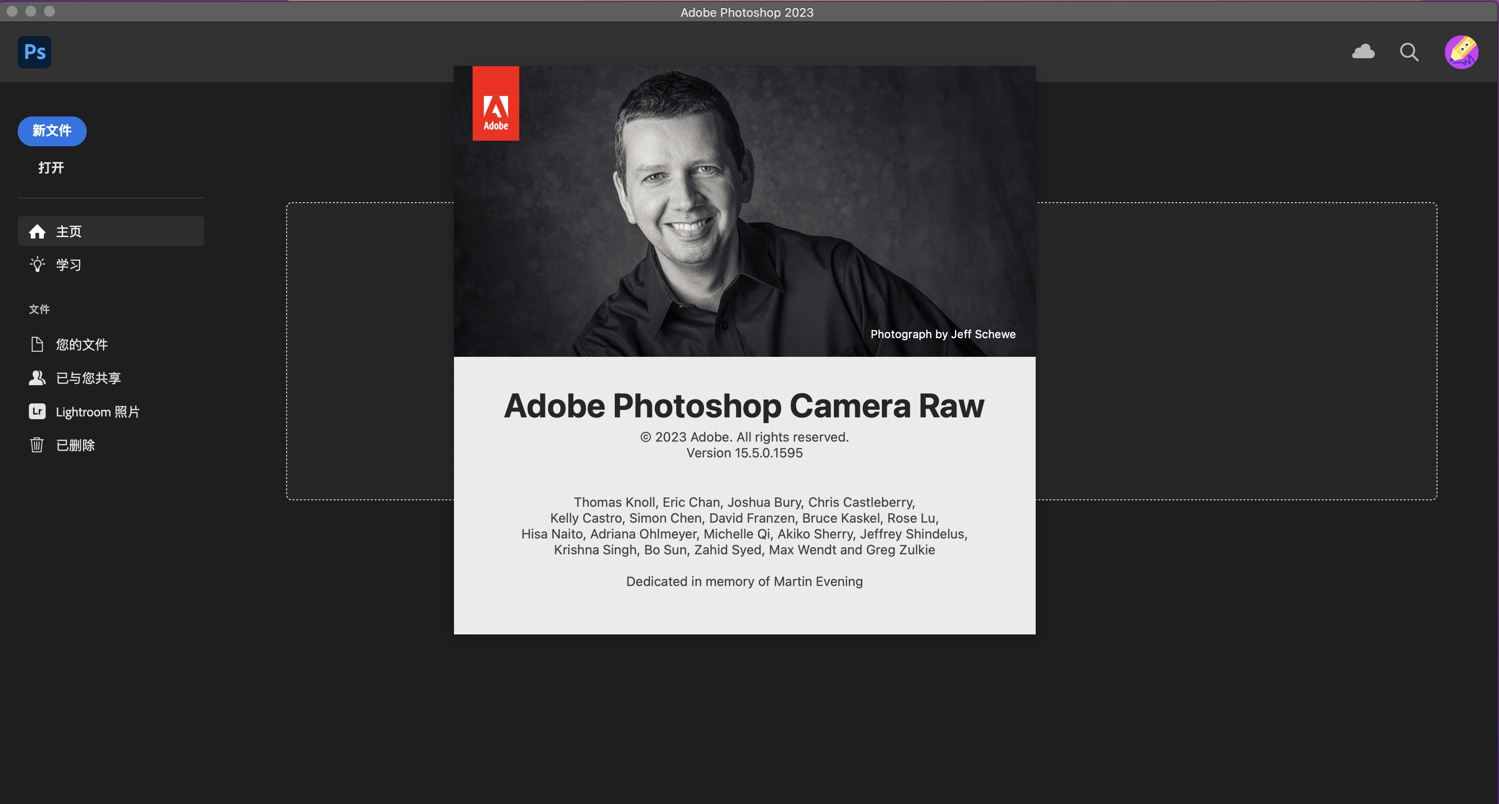Click the Adobe red logo badge
This screenshot has width=1499, height=804.
coord(495,103)
